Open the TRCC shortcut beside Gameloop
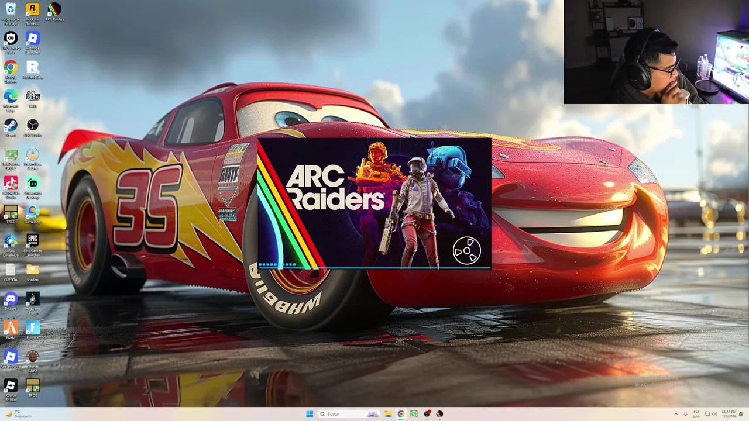 point(11,215)
